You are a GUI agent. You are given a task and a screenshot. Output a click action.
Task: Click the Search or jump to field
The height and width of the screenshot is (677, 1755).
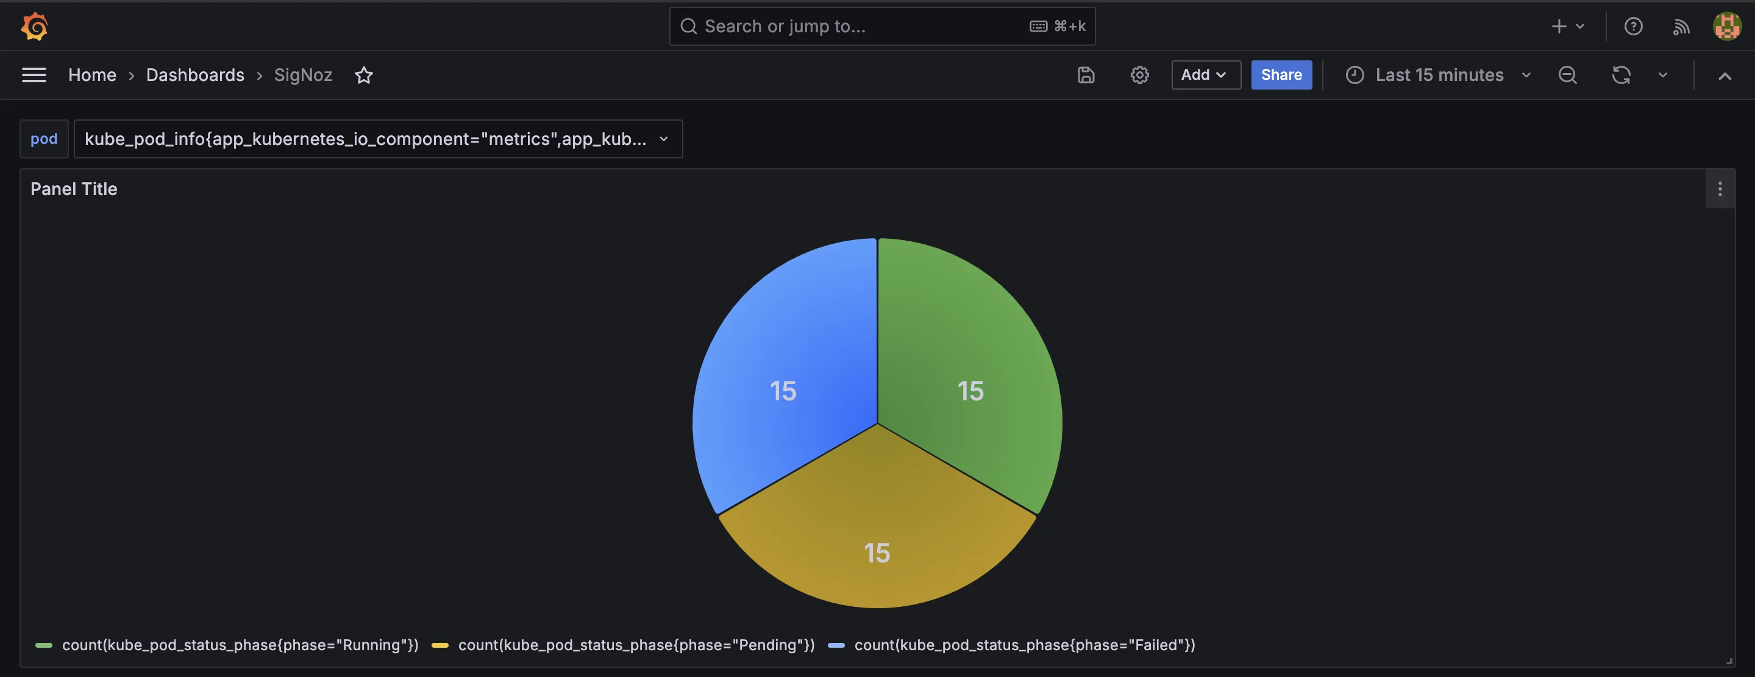[x=882, y=27]
